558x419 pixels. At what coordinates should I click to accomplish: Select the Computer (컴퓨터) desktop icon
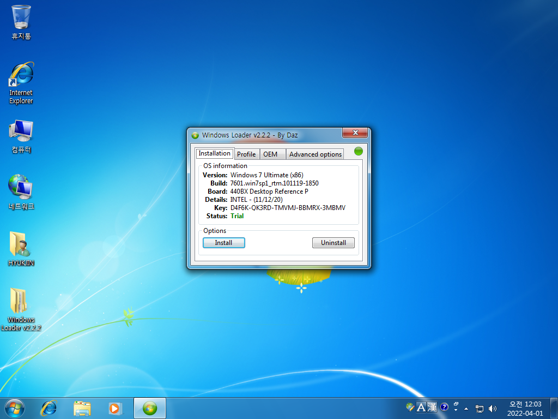pos(21,136)
